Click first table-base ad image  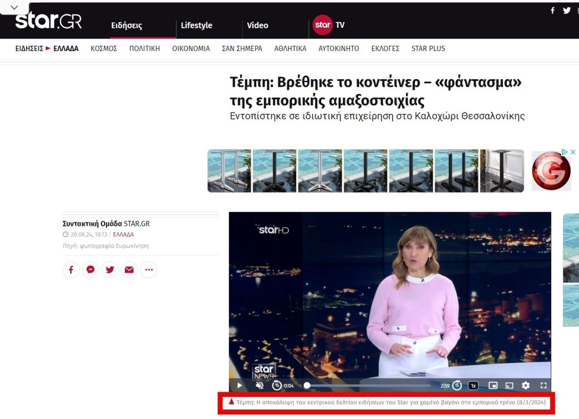(x=230, y=171)
